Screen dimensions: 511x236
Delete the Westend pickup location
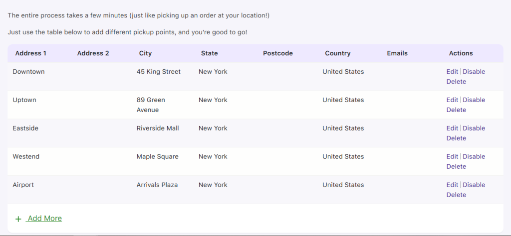point(456,167)
